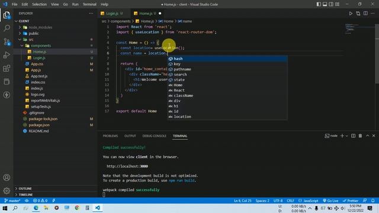Add a new terminal with plus icon

342,136
